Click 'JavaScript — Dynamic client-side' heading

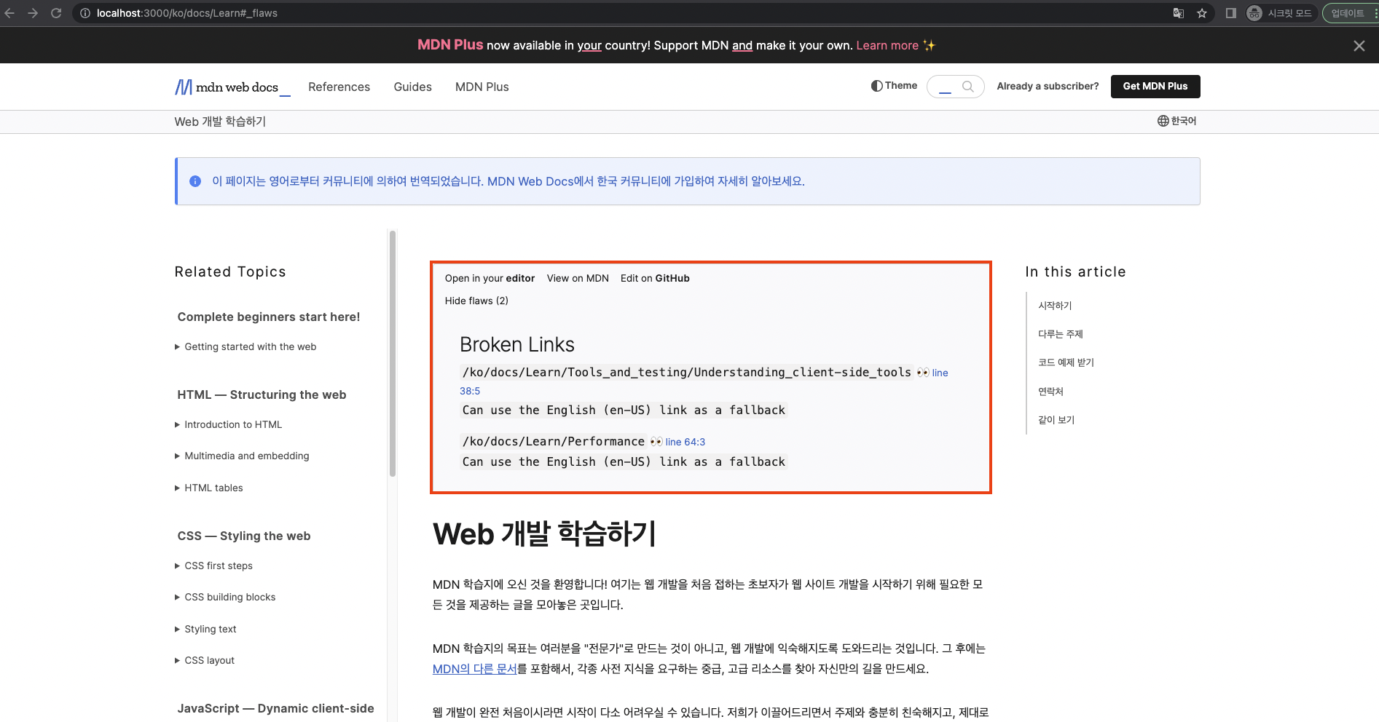pyautogui.click(x=275, y=708)
